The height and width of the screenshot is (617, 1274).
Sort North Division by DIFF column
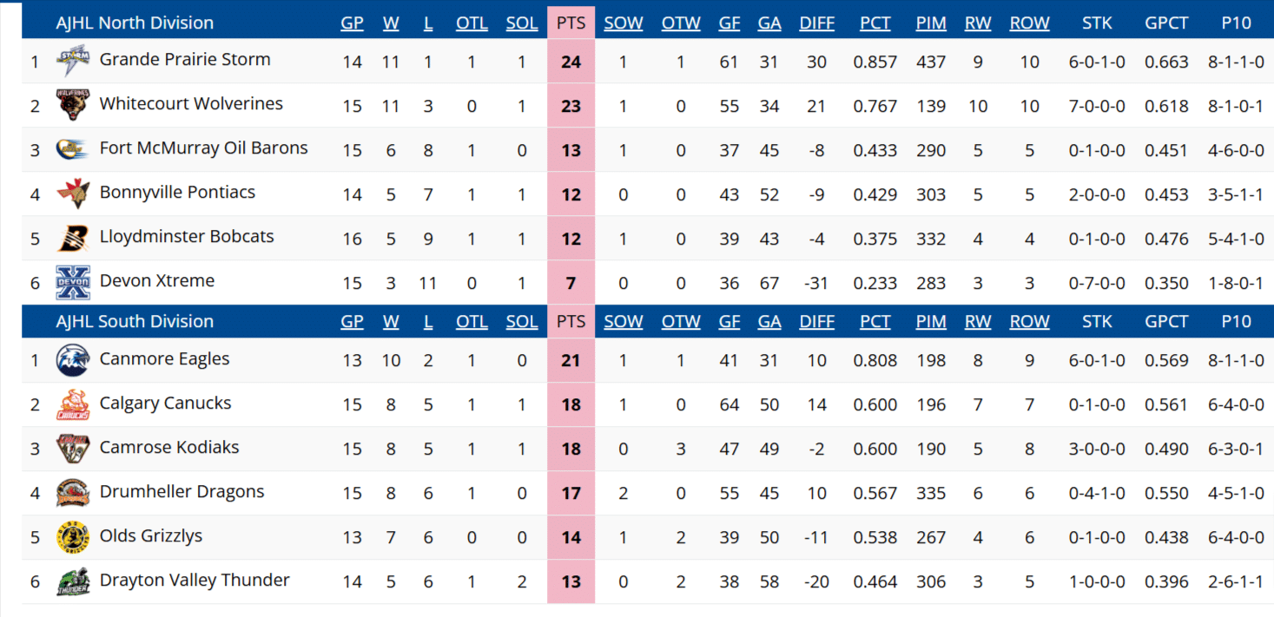pyautogui.click(x=816, y=23)
